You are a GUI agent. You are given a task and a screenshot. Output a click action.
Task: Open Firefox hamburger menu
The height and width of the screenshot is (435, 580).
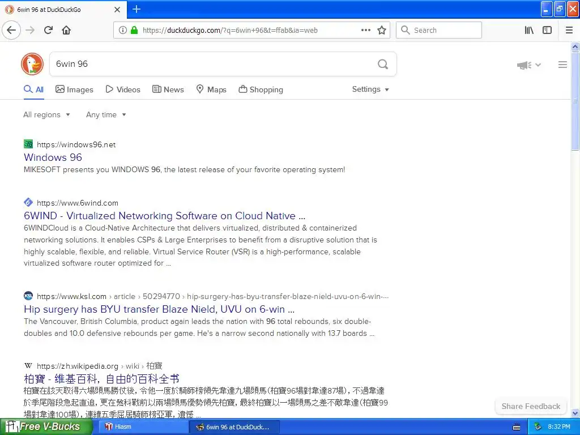[x=569, y=31]
